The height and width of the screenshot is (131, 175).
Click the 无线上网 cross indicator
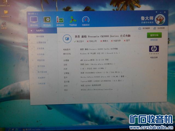(x=92, y=41)
